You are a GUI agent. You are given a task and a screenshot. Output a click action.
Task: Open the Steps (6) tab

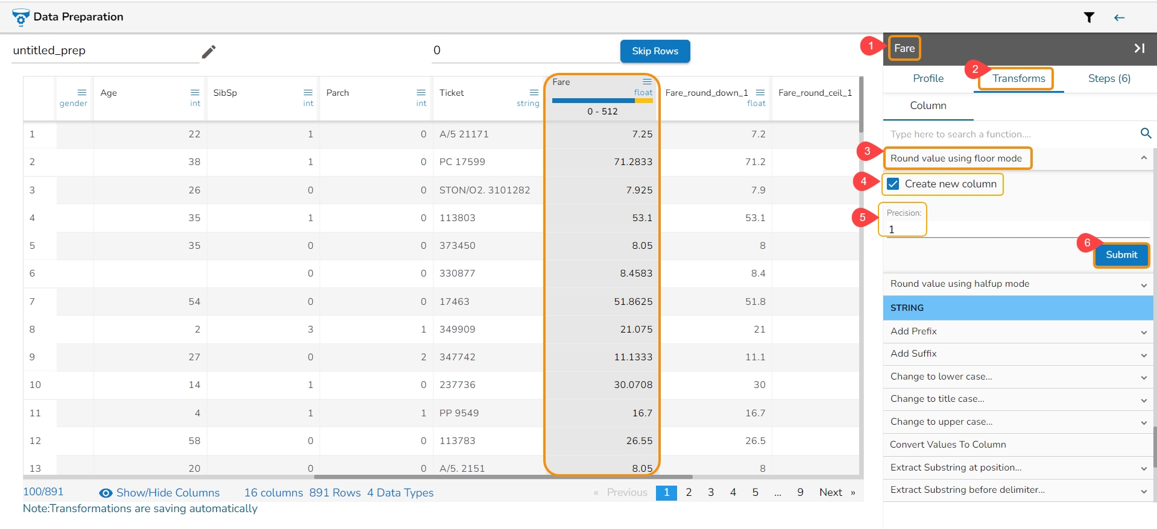point(1109,78)
